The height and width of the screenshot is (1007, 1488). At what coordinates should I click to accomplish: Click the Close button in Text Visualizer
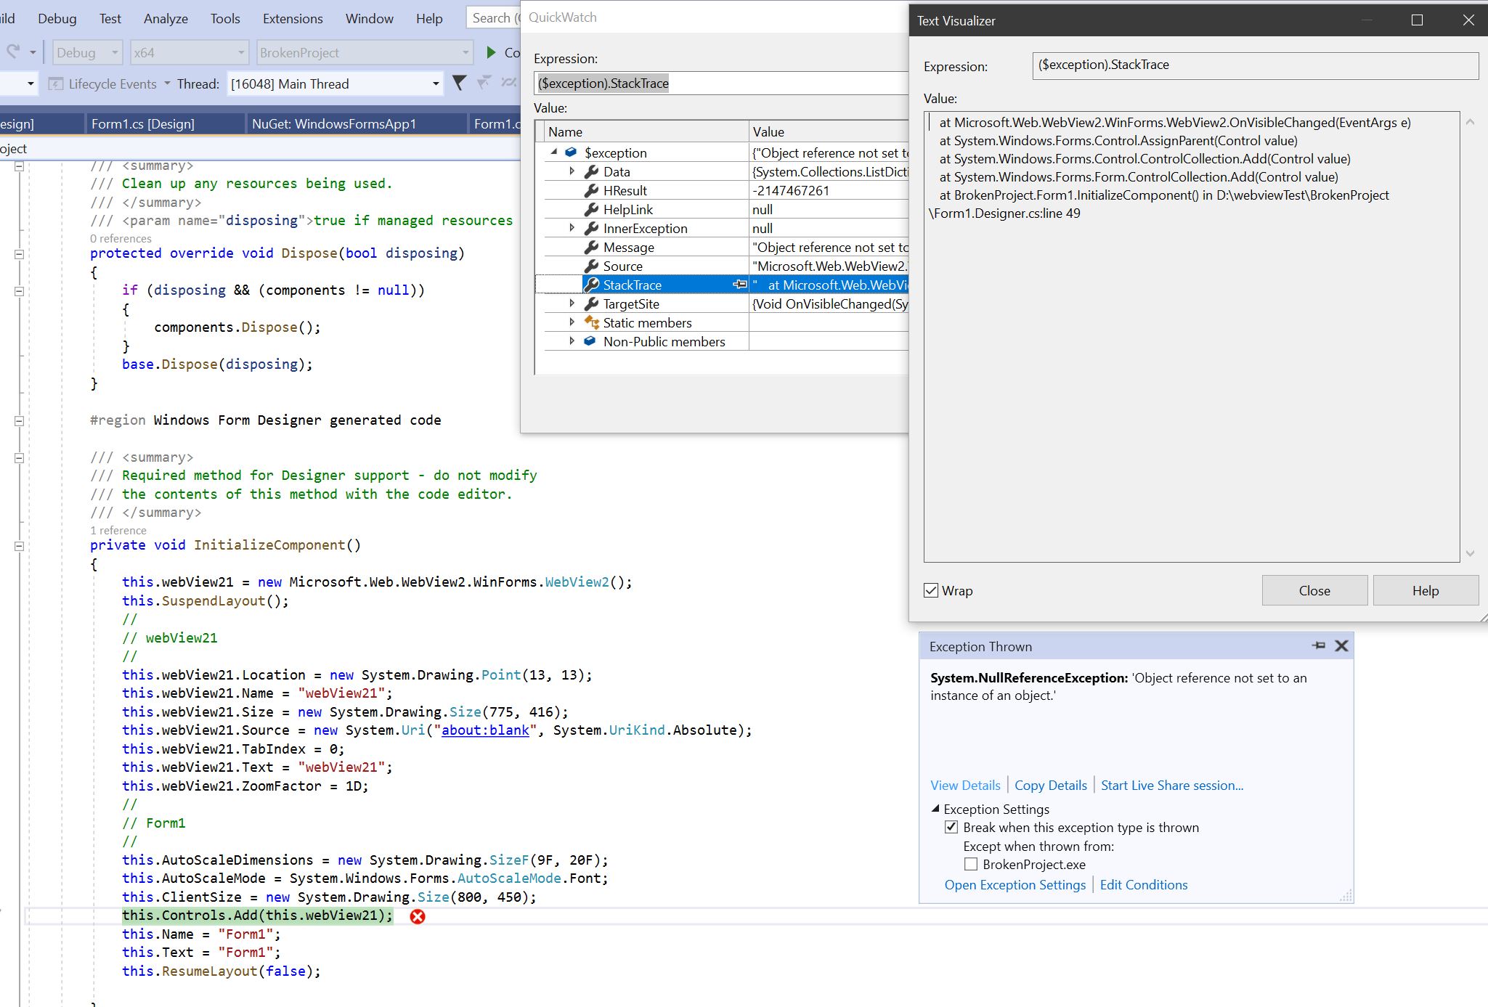coord(1314,590)
